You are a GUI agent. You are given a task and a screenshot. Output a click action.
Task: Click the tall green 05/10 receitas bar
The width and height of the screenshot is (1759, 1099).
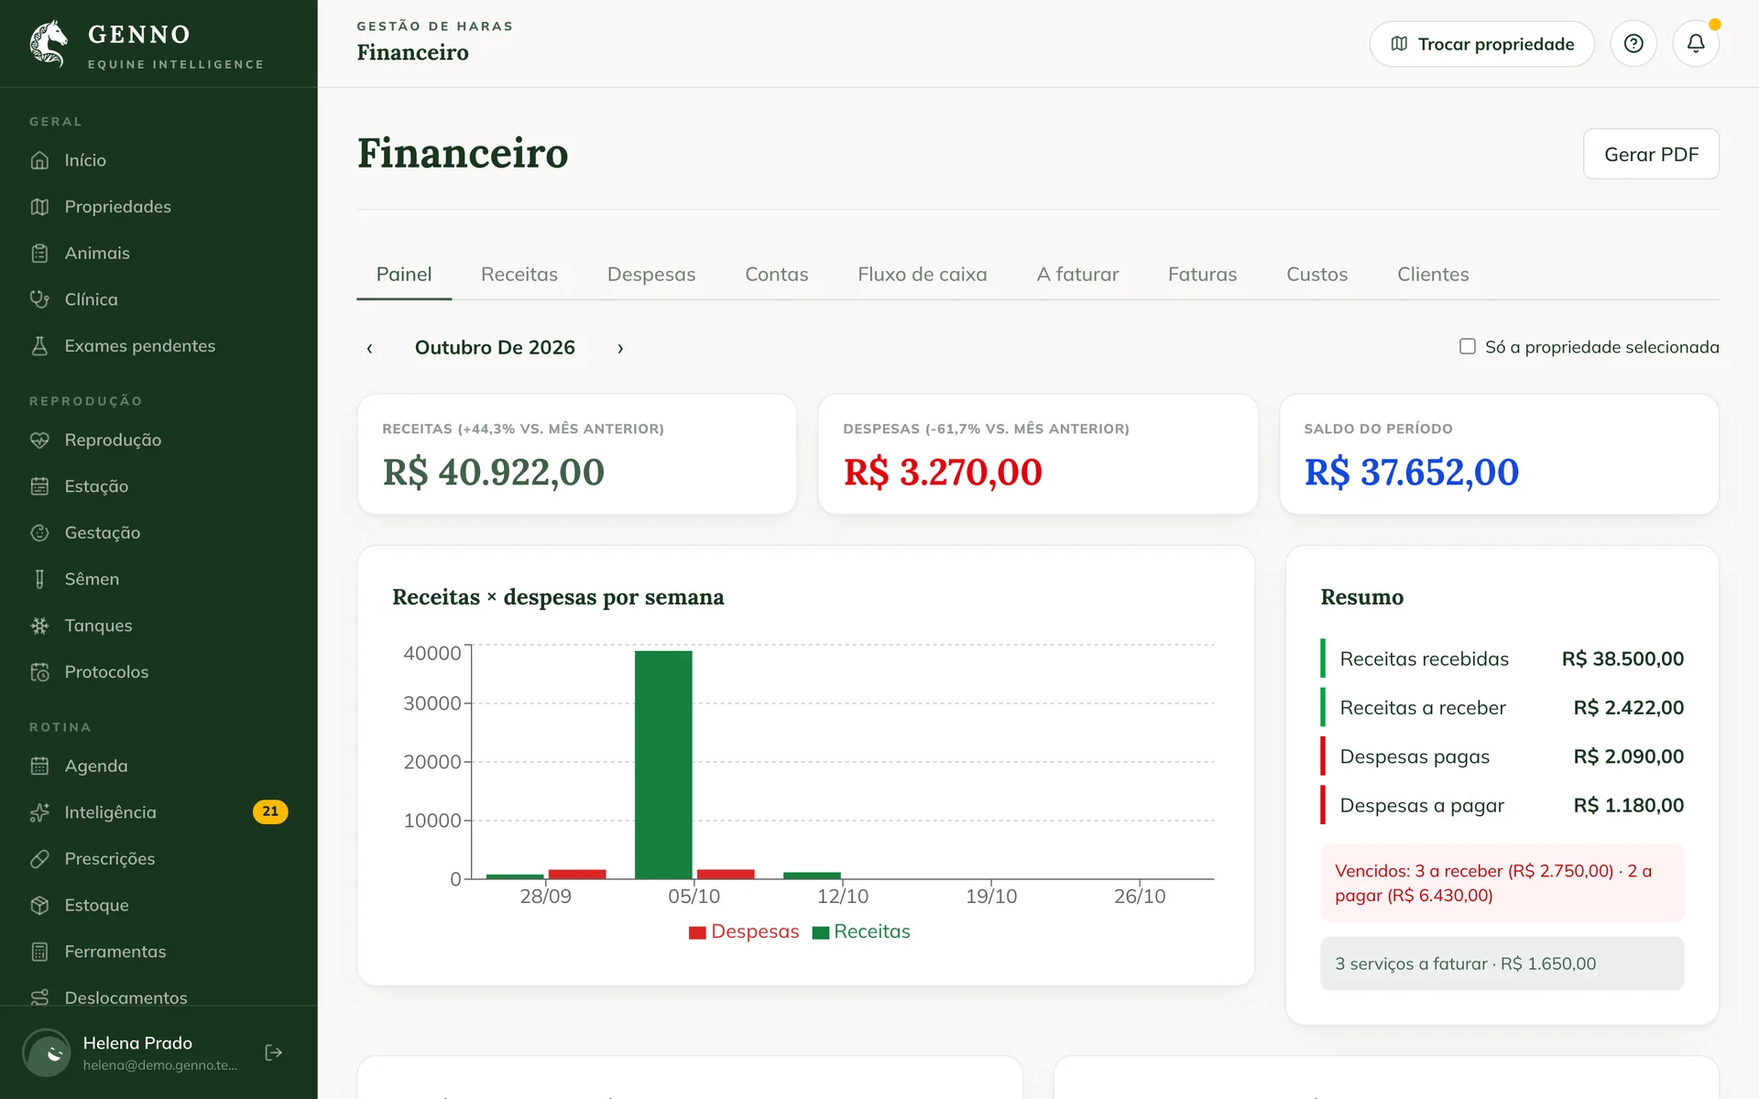coord(663,765)
